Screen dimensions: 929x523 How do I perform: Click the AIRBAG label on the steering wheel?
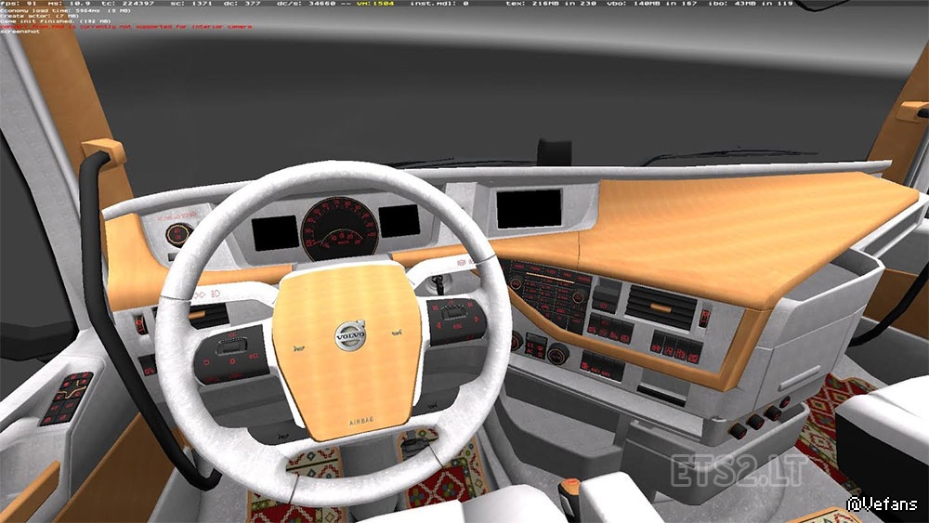[360, 422]
